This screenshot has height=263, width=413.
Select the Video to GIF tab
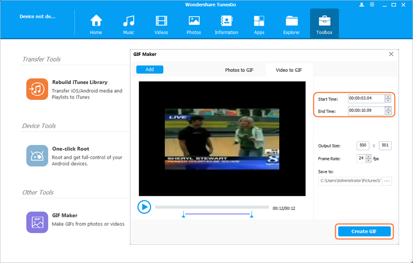point(289,70)
